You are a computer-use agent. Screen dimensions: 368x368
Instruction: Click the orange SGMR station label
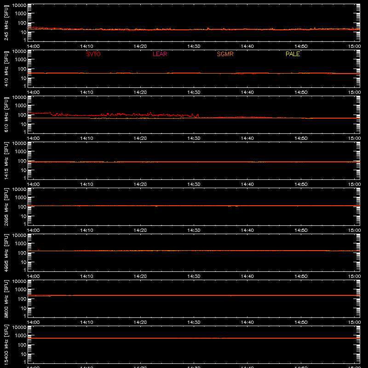(x=225, y=54)
